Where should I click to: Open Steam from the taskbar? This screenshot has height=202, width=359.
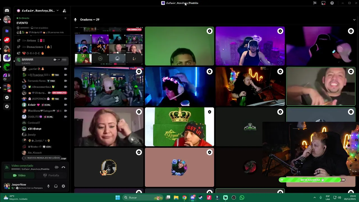(x=201, y=198)
